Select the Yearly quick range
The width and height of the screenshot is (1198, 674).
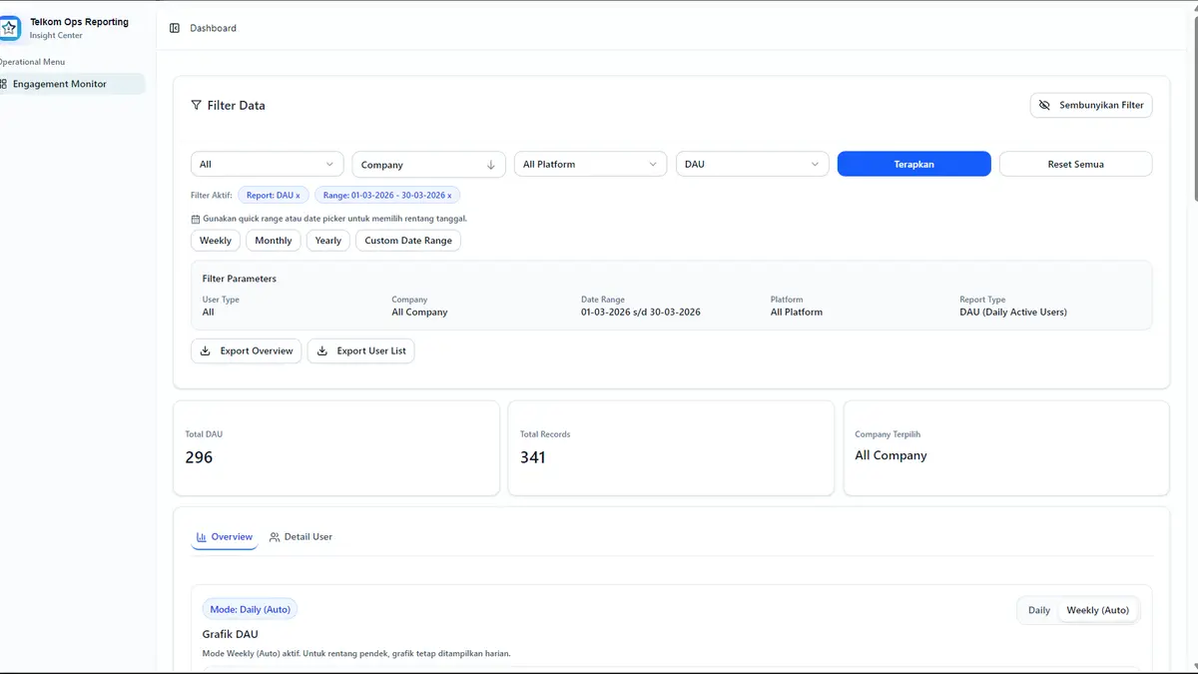(x=328, y=241)
